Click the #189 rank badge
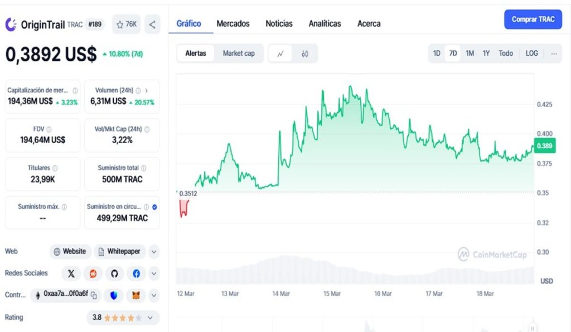Image resolution: width=571 pixels, height=332 pixels. (95, 25)
